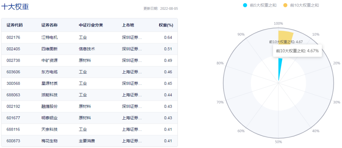Click stock name 四维图新
The height and width of the screenshot is (148, 342).
click(49, 49)
